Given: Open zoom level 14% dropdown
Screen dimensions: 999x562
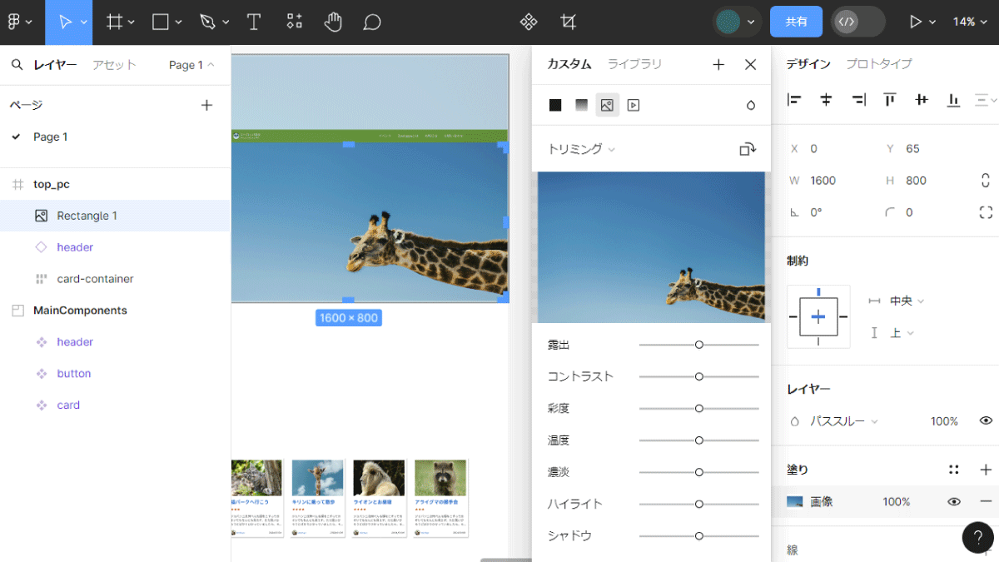Looking at the screenshot, I should click(970, 22).
